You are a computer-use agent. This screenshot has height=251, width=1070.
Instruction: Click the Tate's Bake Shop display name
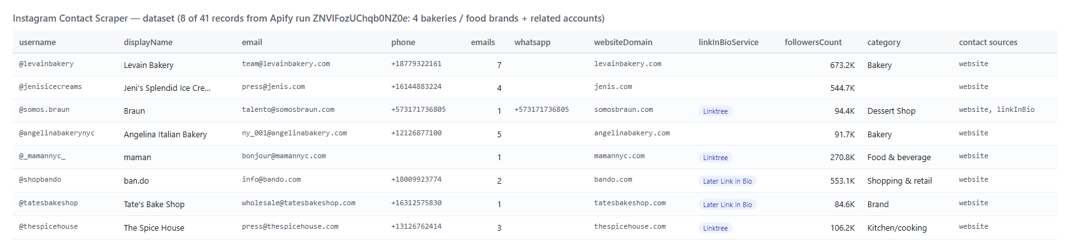pos(154,204)
